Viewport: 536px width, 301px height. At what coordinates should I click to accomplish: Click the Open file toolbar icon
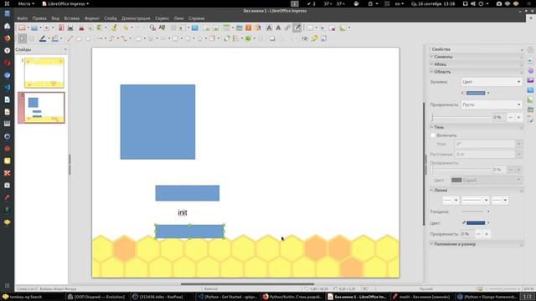click(x=34, y=28)
